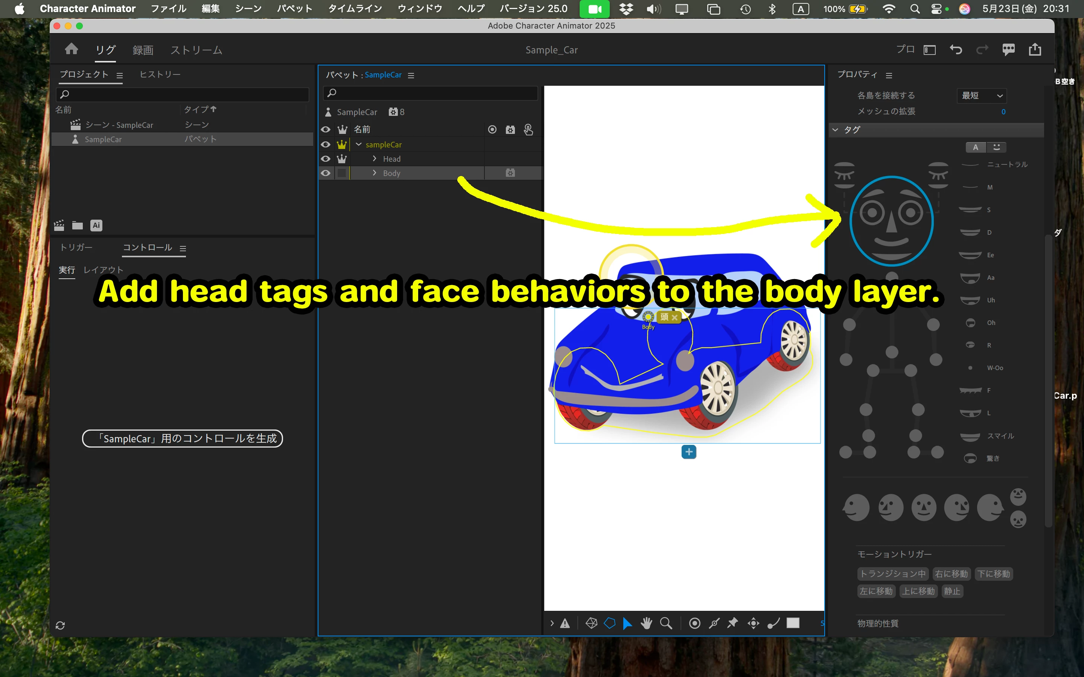Image resolution: width=1084 pixels, height=677 pixels.
Task: Open the タイムライン menu
Action: 355,9
